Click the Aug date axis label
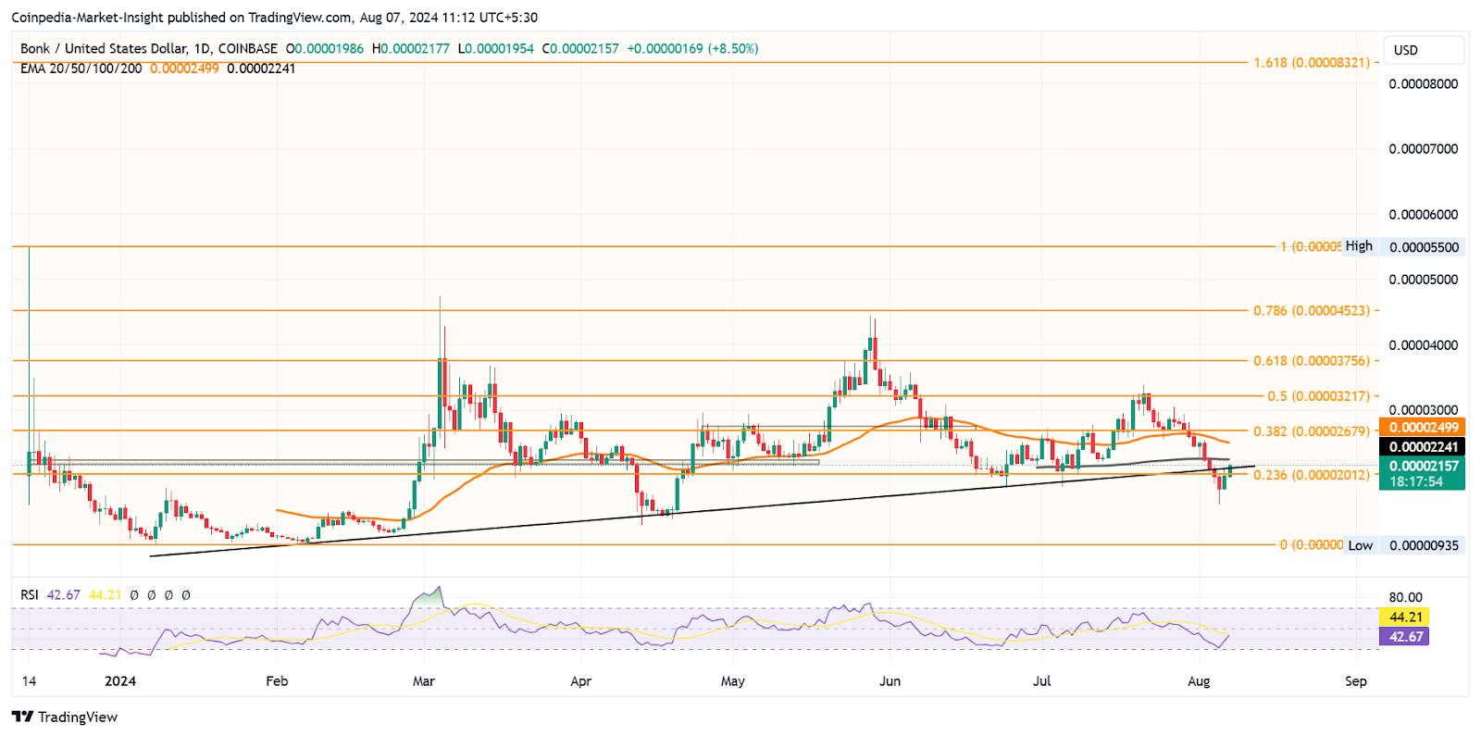Image resolution: width=1481 pixels, height=736 pixels. coord(1199,680)
